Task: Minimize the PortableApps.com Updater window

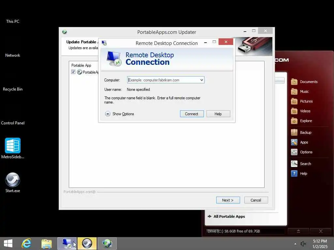Action: (x=245, y=31)
